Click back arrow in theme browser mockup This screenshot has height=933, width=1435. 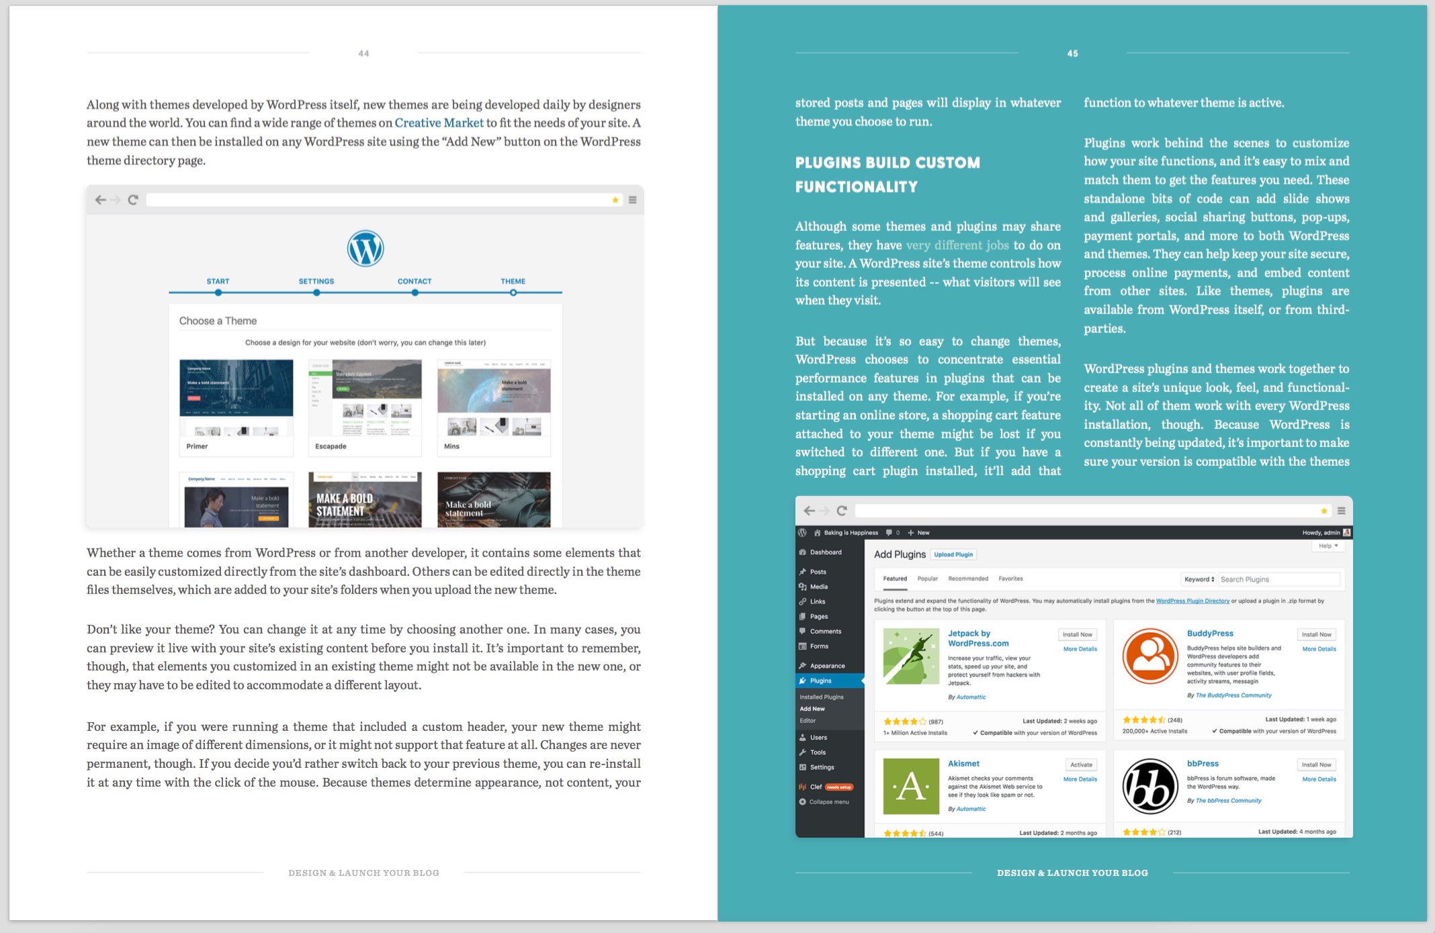click(101, 199)
